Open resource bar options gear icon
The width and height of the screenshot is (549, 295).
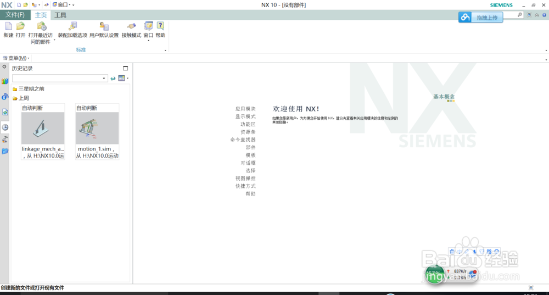pyautogui.click(x=4, y=66)
